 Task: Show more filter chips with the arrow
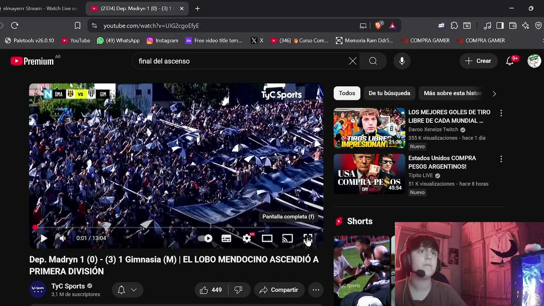click(494, 93)
